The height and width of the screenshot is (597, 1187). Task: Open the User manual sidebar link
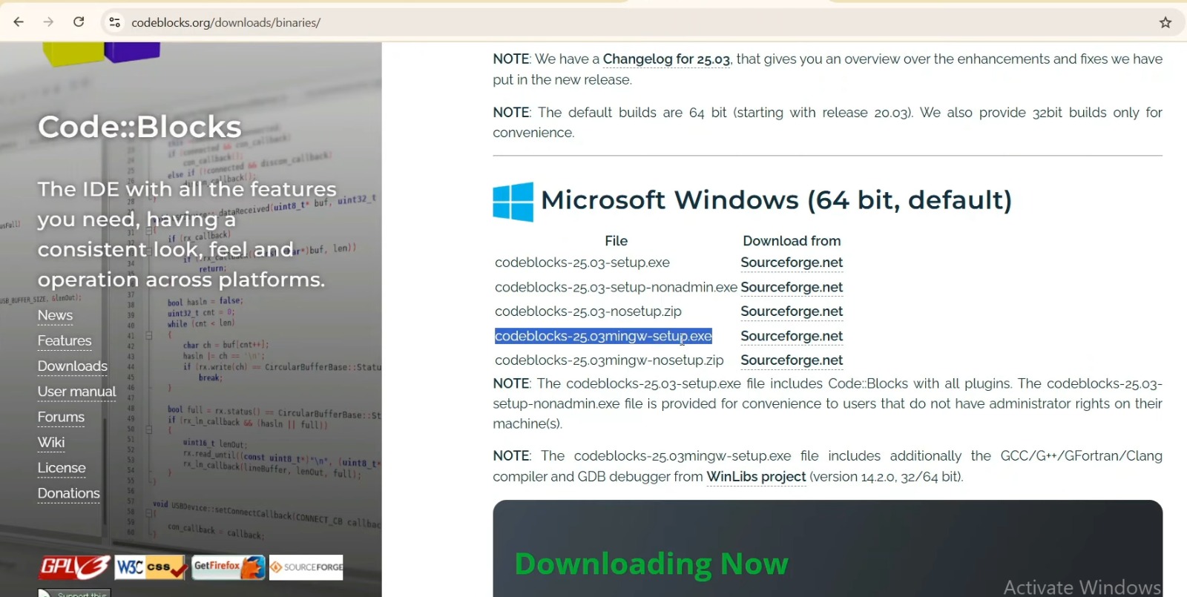point(77,392)
